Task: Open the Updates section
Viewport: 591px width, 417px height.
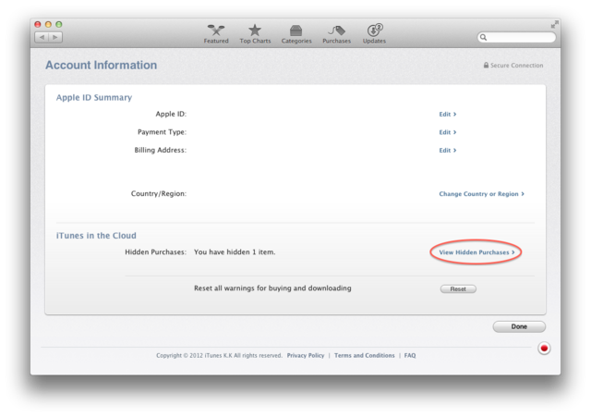Action: pyautogui.click(x=374, y=34)
